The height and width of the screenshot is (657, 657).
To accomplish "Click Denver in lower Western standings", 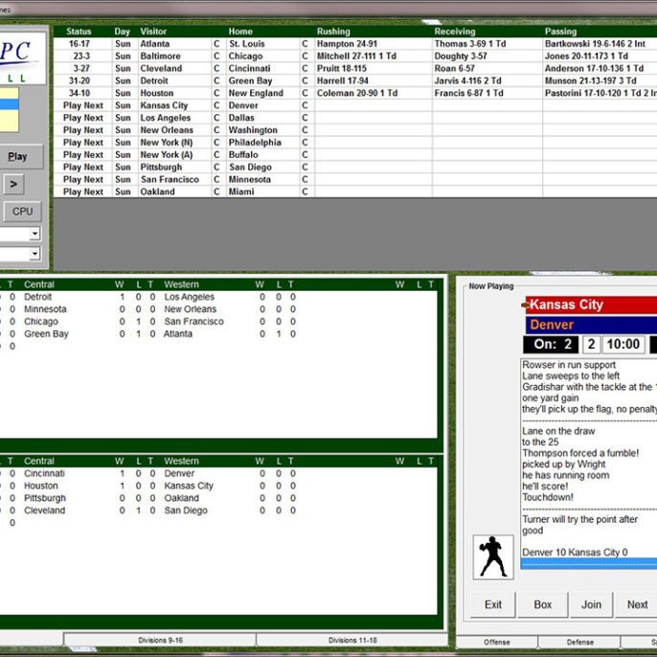I will [179, 473].
